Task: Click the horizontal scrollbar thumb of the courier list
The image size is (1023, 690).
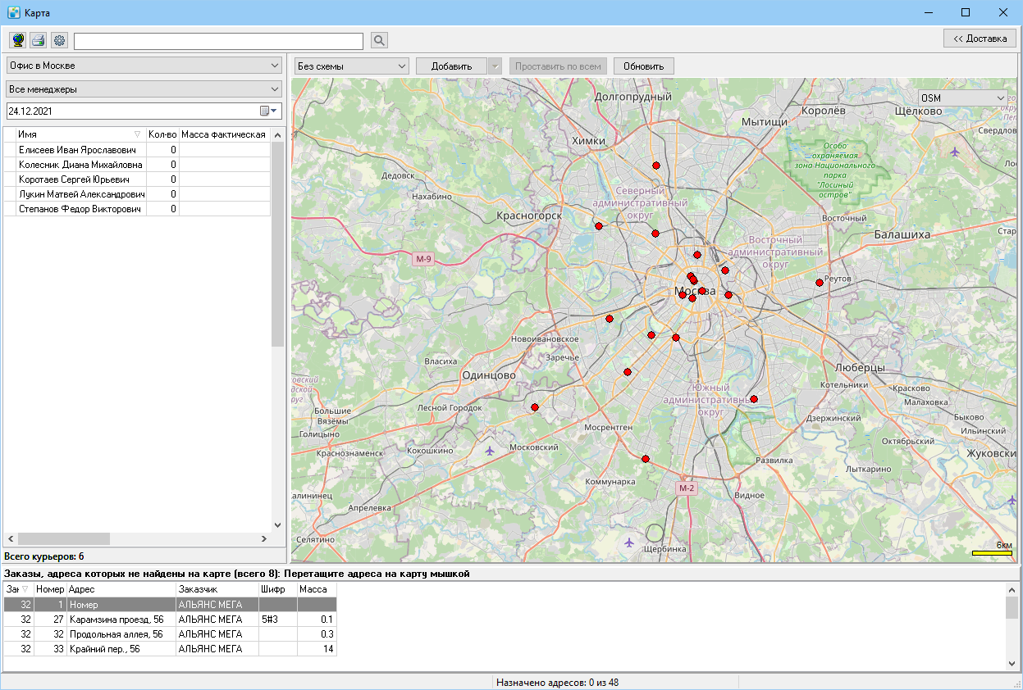Action: coord(64,538)
